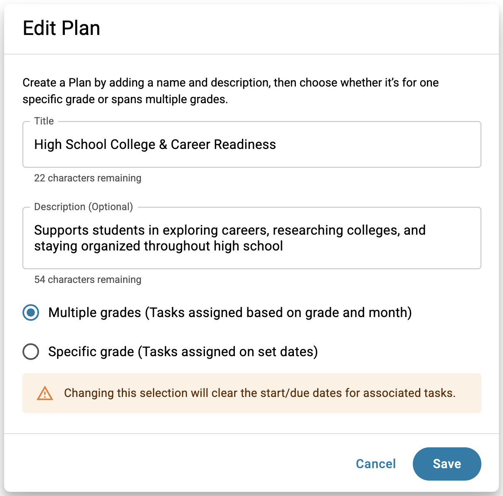The width and height of the screenshot is (503, 496).
Task: Select the Specific grade radio button
Action: [31, 352]
